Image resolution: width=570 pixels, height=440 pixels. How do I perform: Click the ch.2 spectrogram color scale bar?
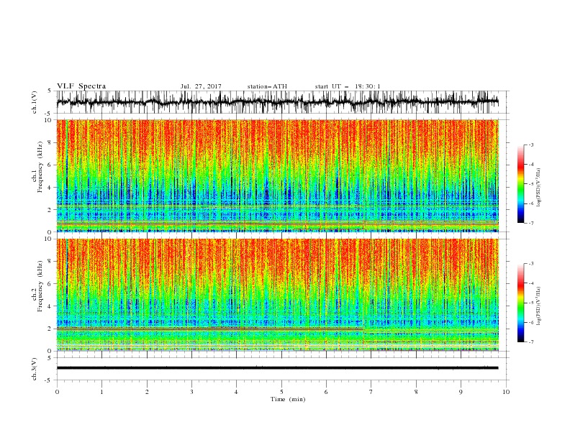(x=520, y=303)
